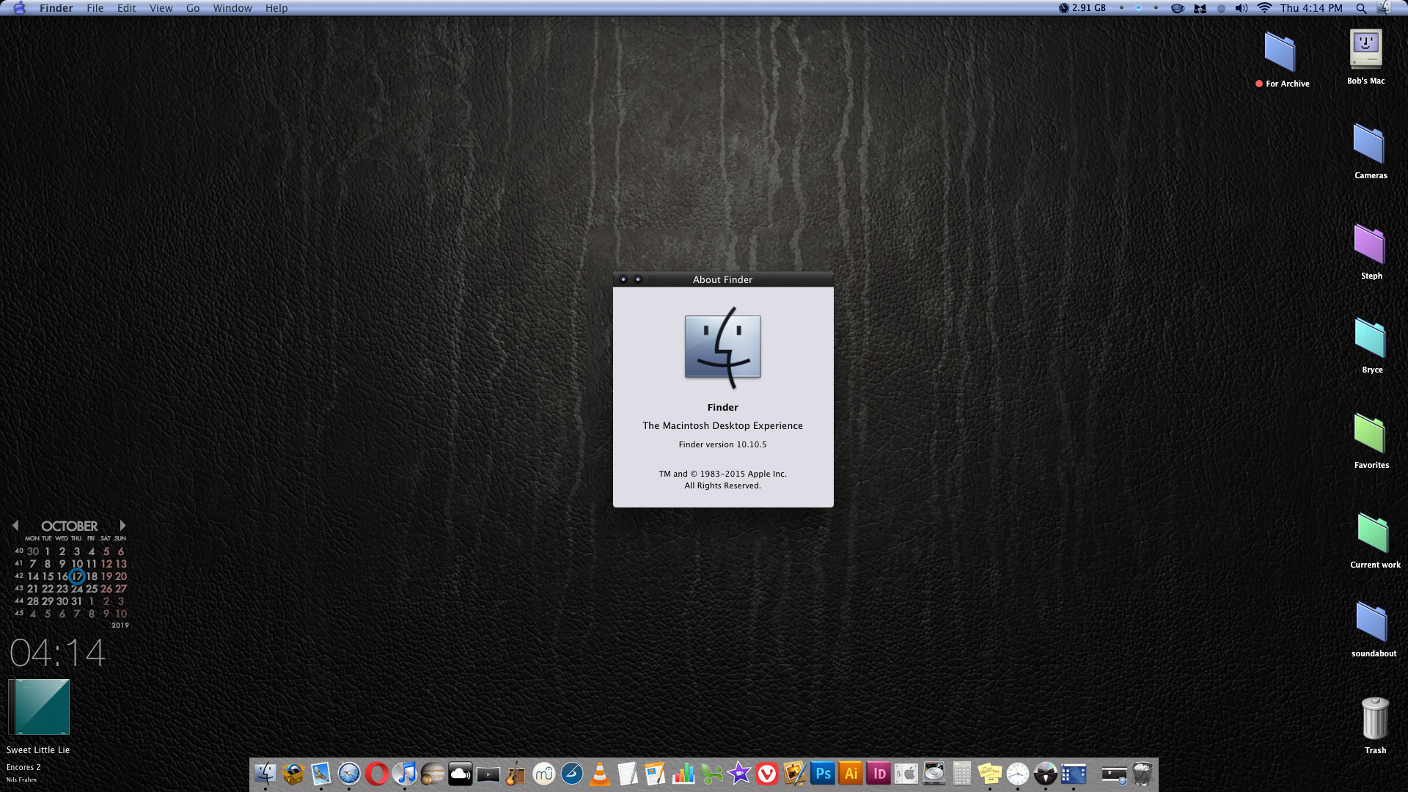Select the soundabout desktop folder

[1371, 622]
